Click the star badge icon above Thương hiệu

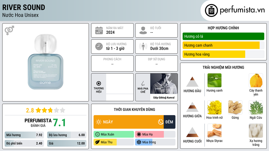tap(99, 83)
